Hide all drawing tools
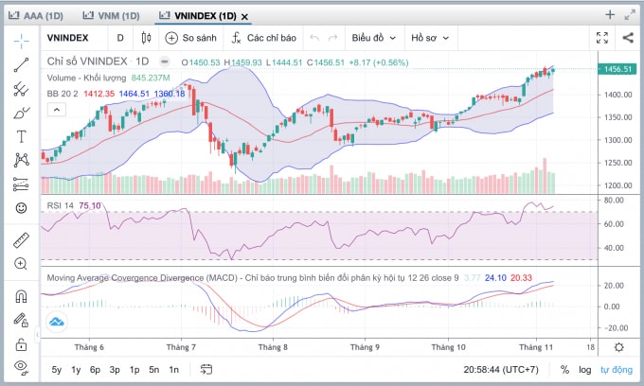Image resolution: width=644 pixels, height=386 pixels. click(22, 367)
